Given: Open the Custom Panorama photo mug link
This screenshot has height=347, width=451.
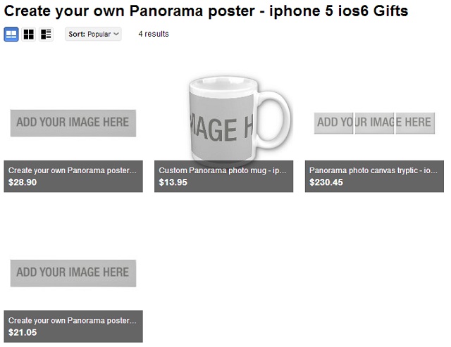Looking at the screenshot, I should coord(221,170).
